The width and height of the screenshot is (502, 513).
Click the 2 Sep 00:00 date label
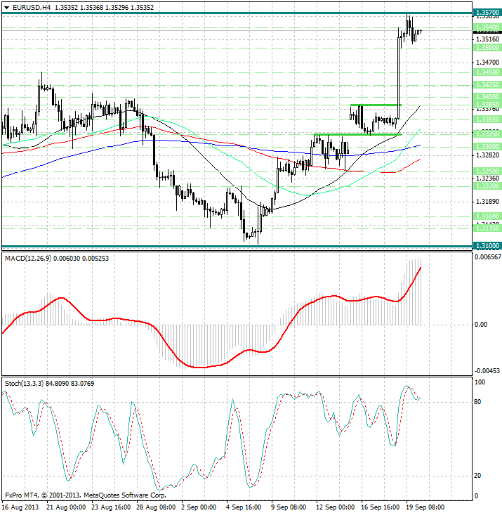(199, 507)
